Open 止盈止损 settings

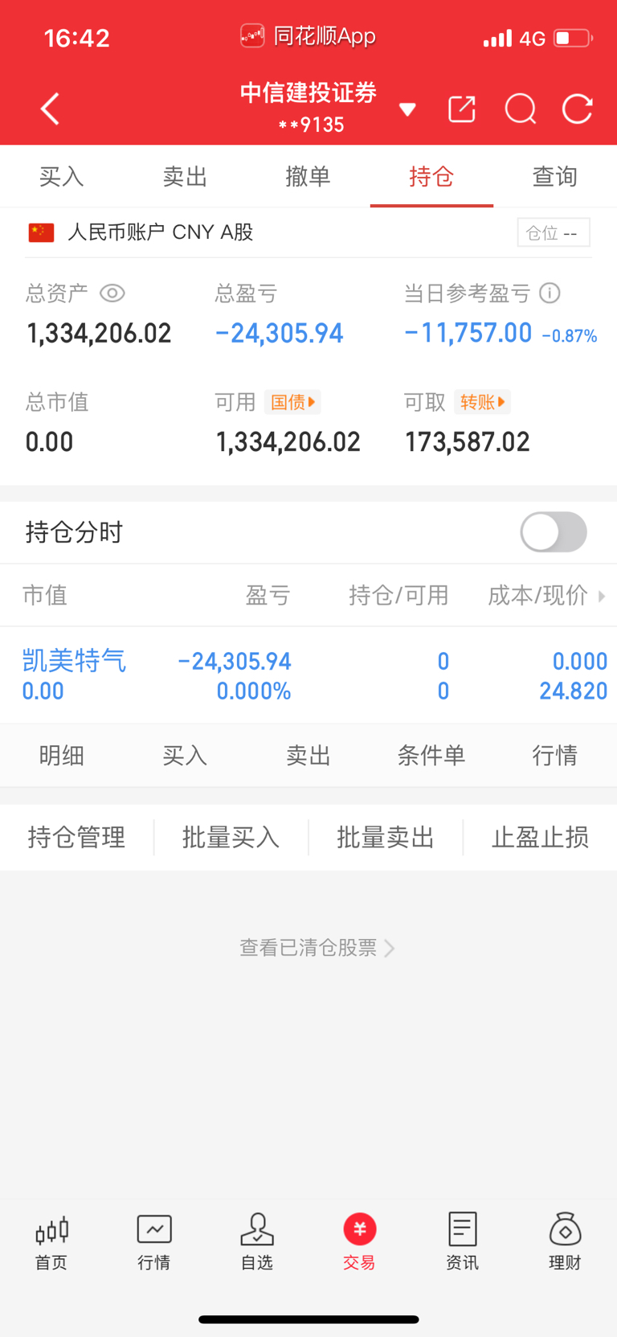coord(540,838)
